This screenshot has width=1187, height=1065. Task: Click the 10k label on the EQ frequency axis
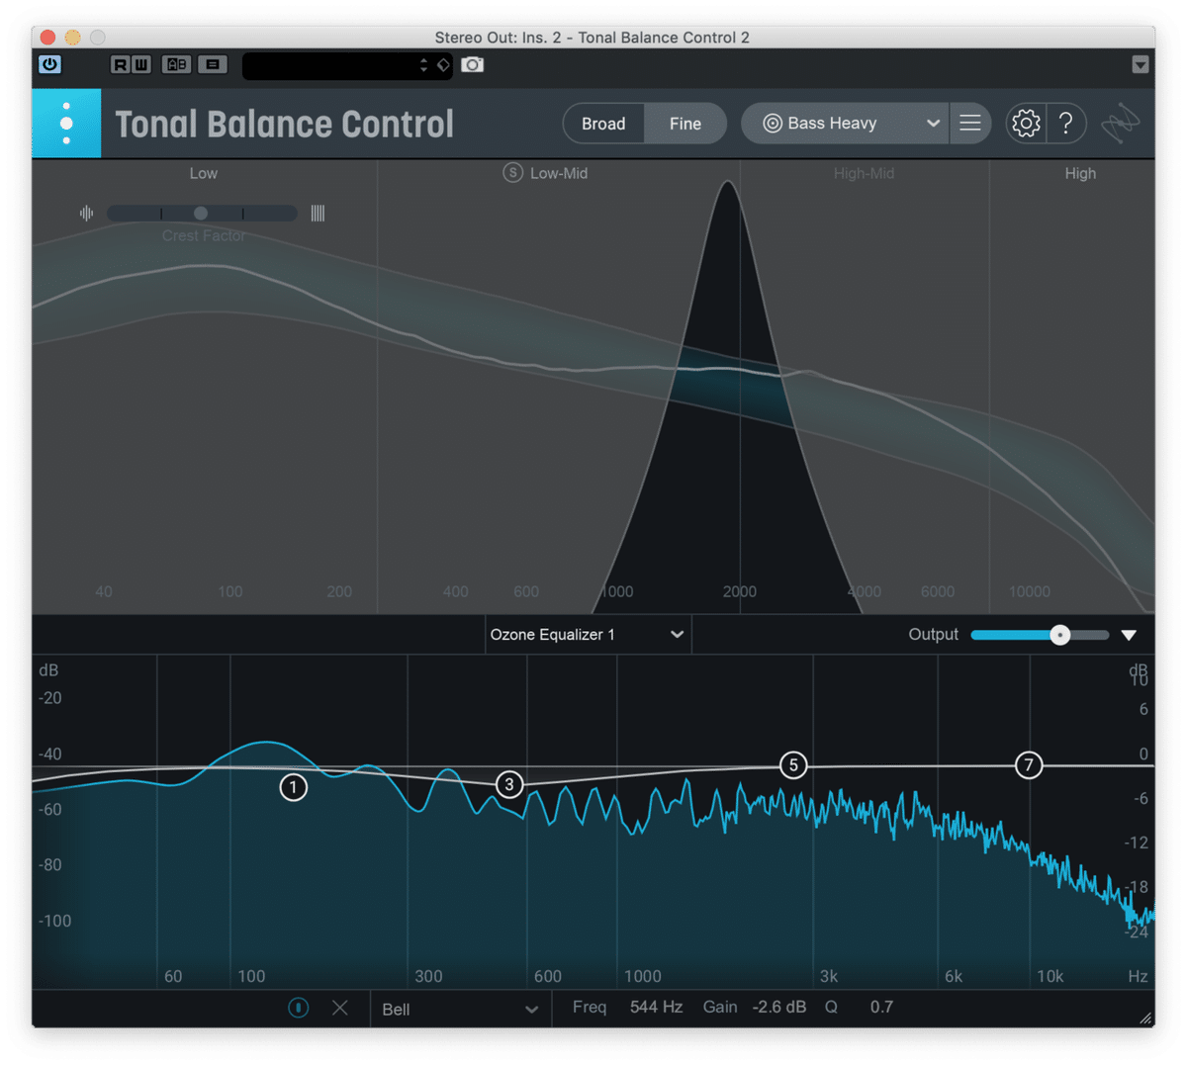pyautogui.click(x=1050, y=976)
